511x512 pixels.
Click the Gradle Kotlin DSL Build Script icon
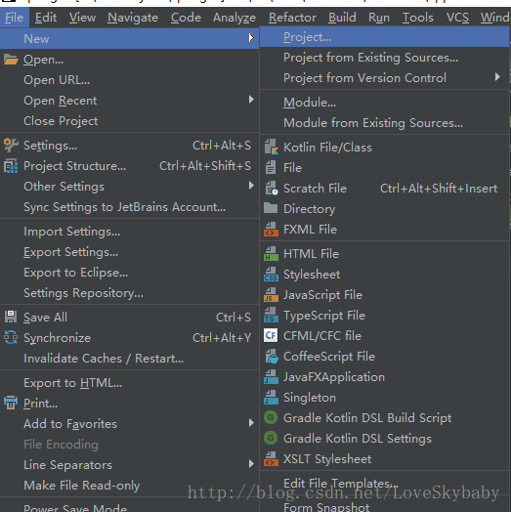[x=271, y=417]
